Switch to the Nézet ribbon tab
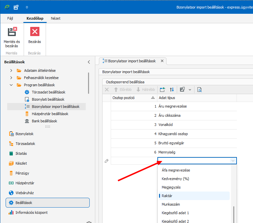Screen dimensions: 253x223 pos(56,18)
